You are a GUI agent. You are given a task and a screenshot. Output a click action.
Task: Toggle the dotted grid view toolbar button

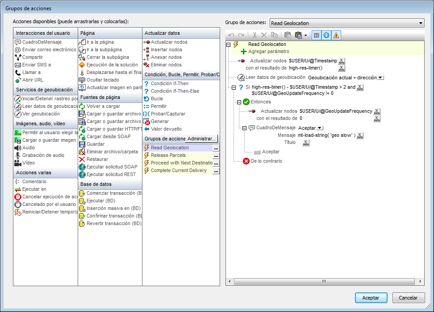(x=316, y=35)
